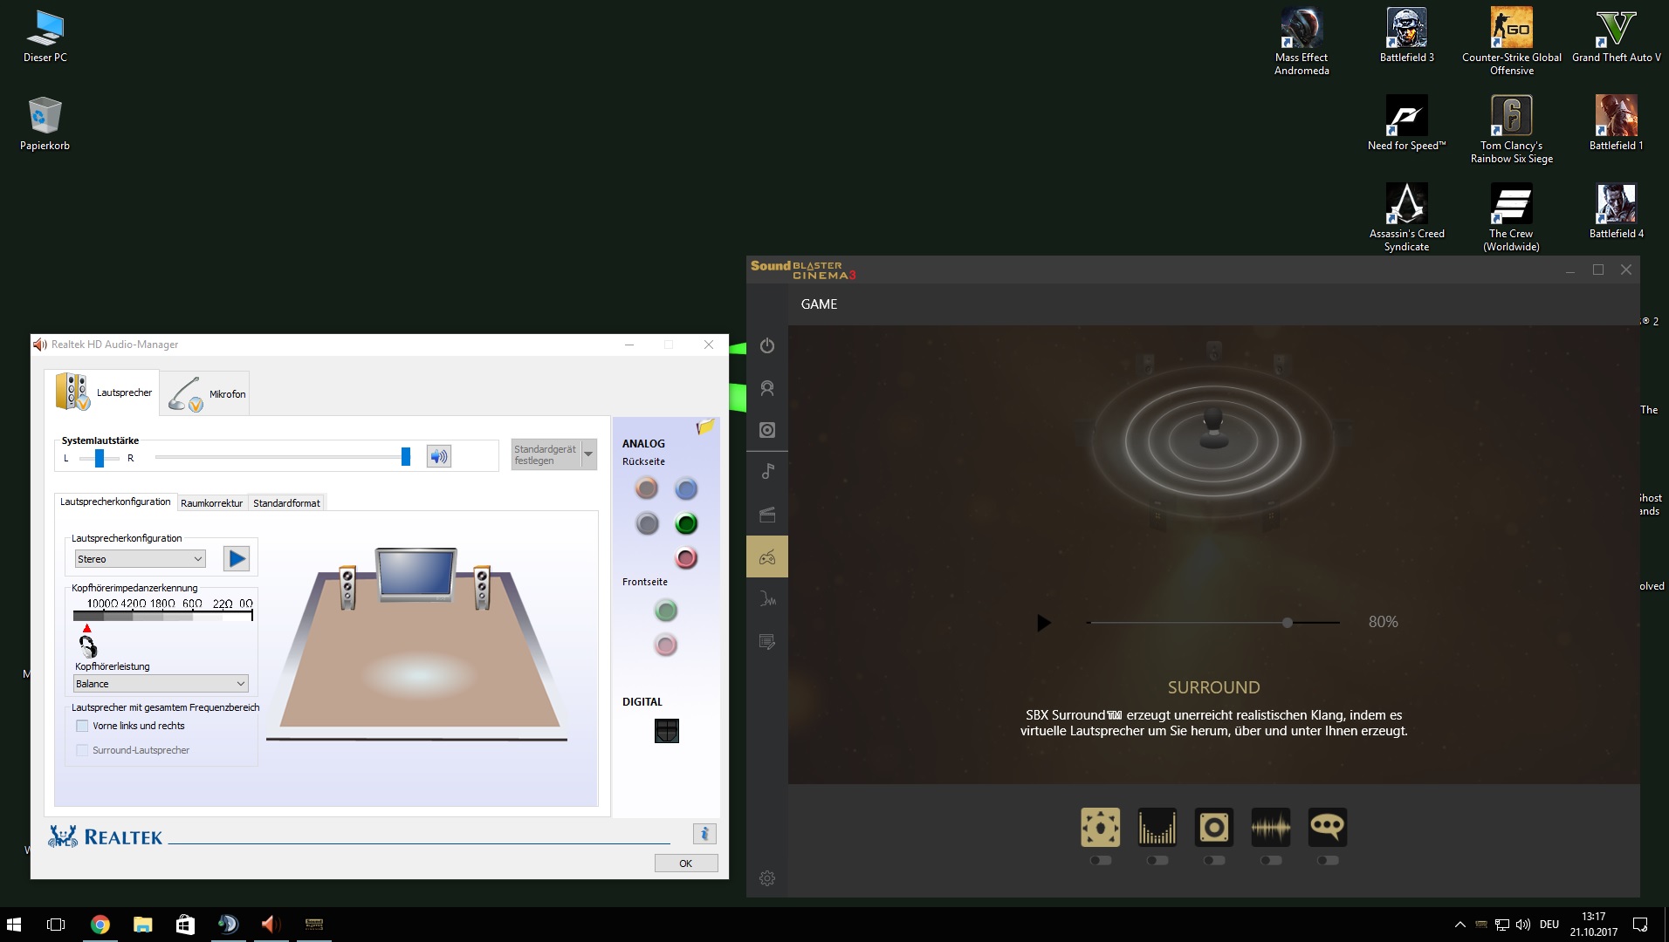Check Vorne links und rechts checkbox

[82, 726]
